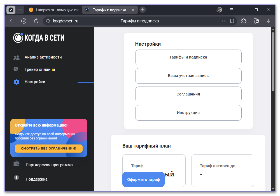Click the scrollbar down arrow
The width and height of the screenshot is (280, 196).
point(273,188)
